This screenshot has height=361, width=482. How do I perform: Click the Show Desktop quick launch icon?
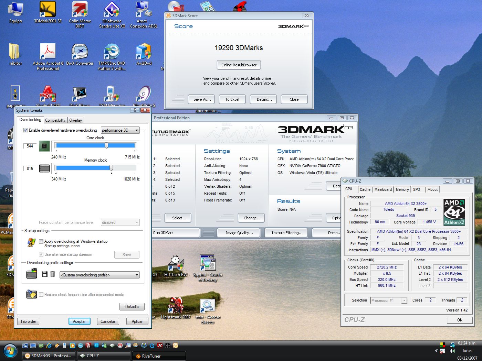[x=33, y=346]
